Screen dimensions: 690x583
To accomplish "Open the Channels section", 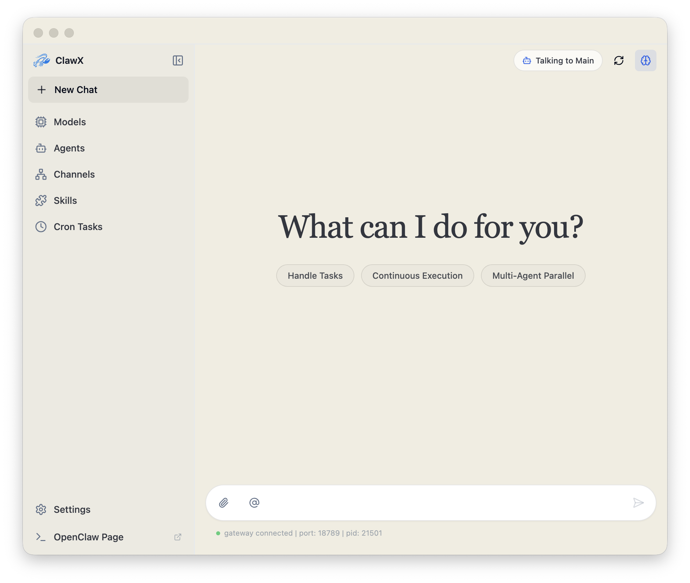I will pos(74,174).
